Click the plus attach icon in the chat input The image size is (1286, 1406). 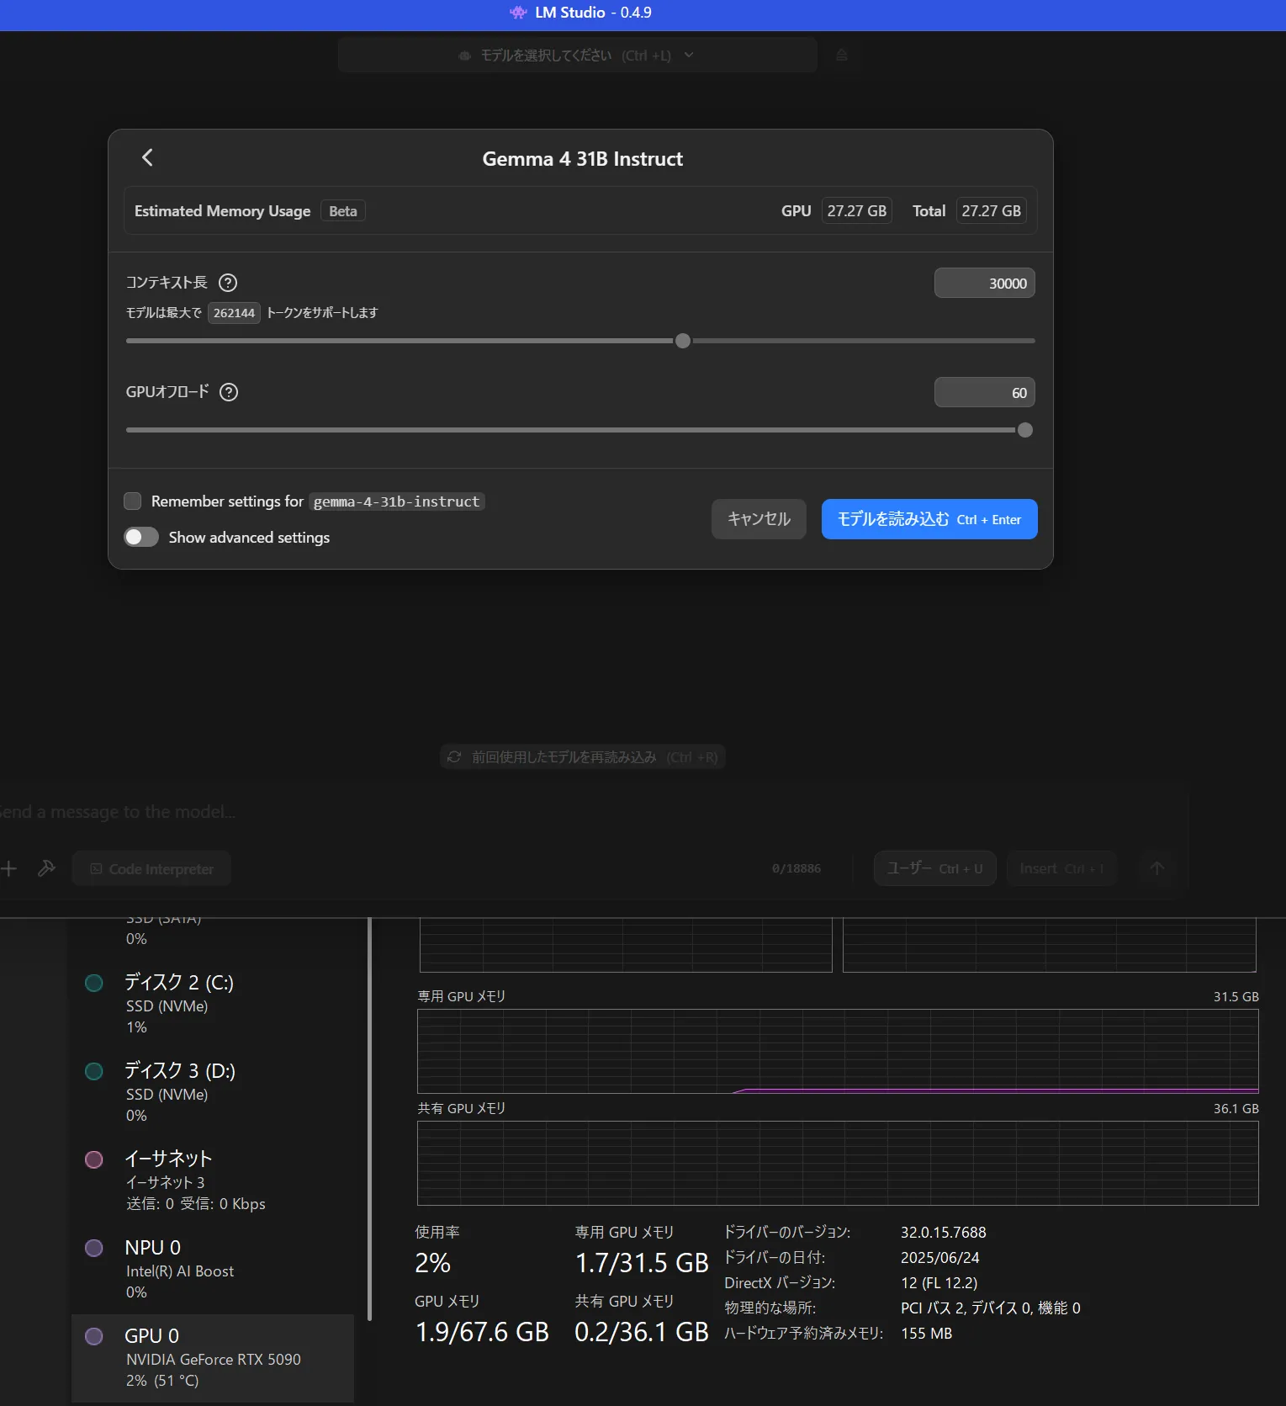tap(9, 868)
